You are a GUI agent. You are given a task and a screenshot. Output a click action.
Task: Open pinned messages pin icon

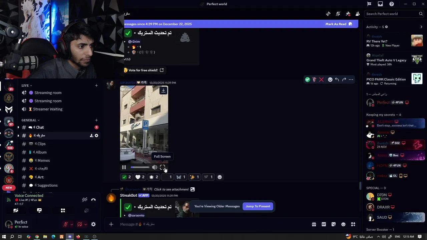pyautogui.click(x=348, y=14)
